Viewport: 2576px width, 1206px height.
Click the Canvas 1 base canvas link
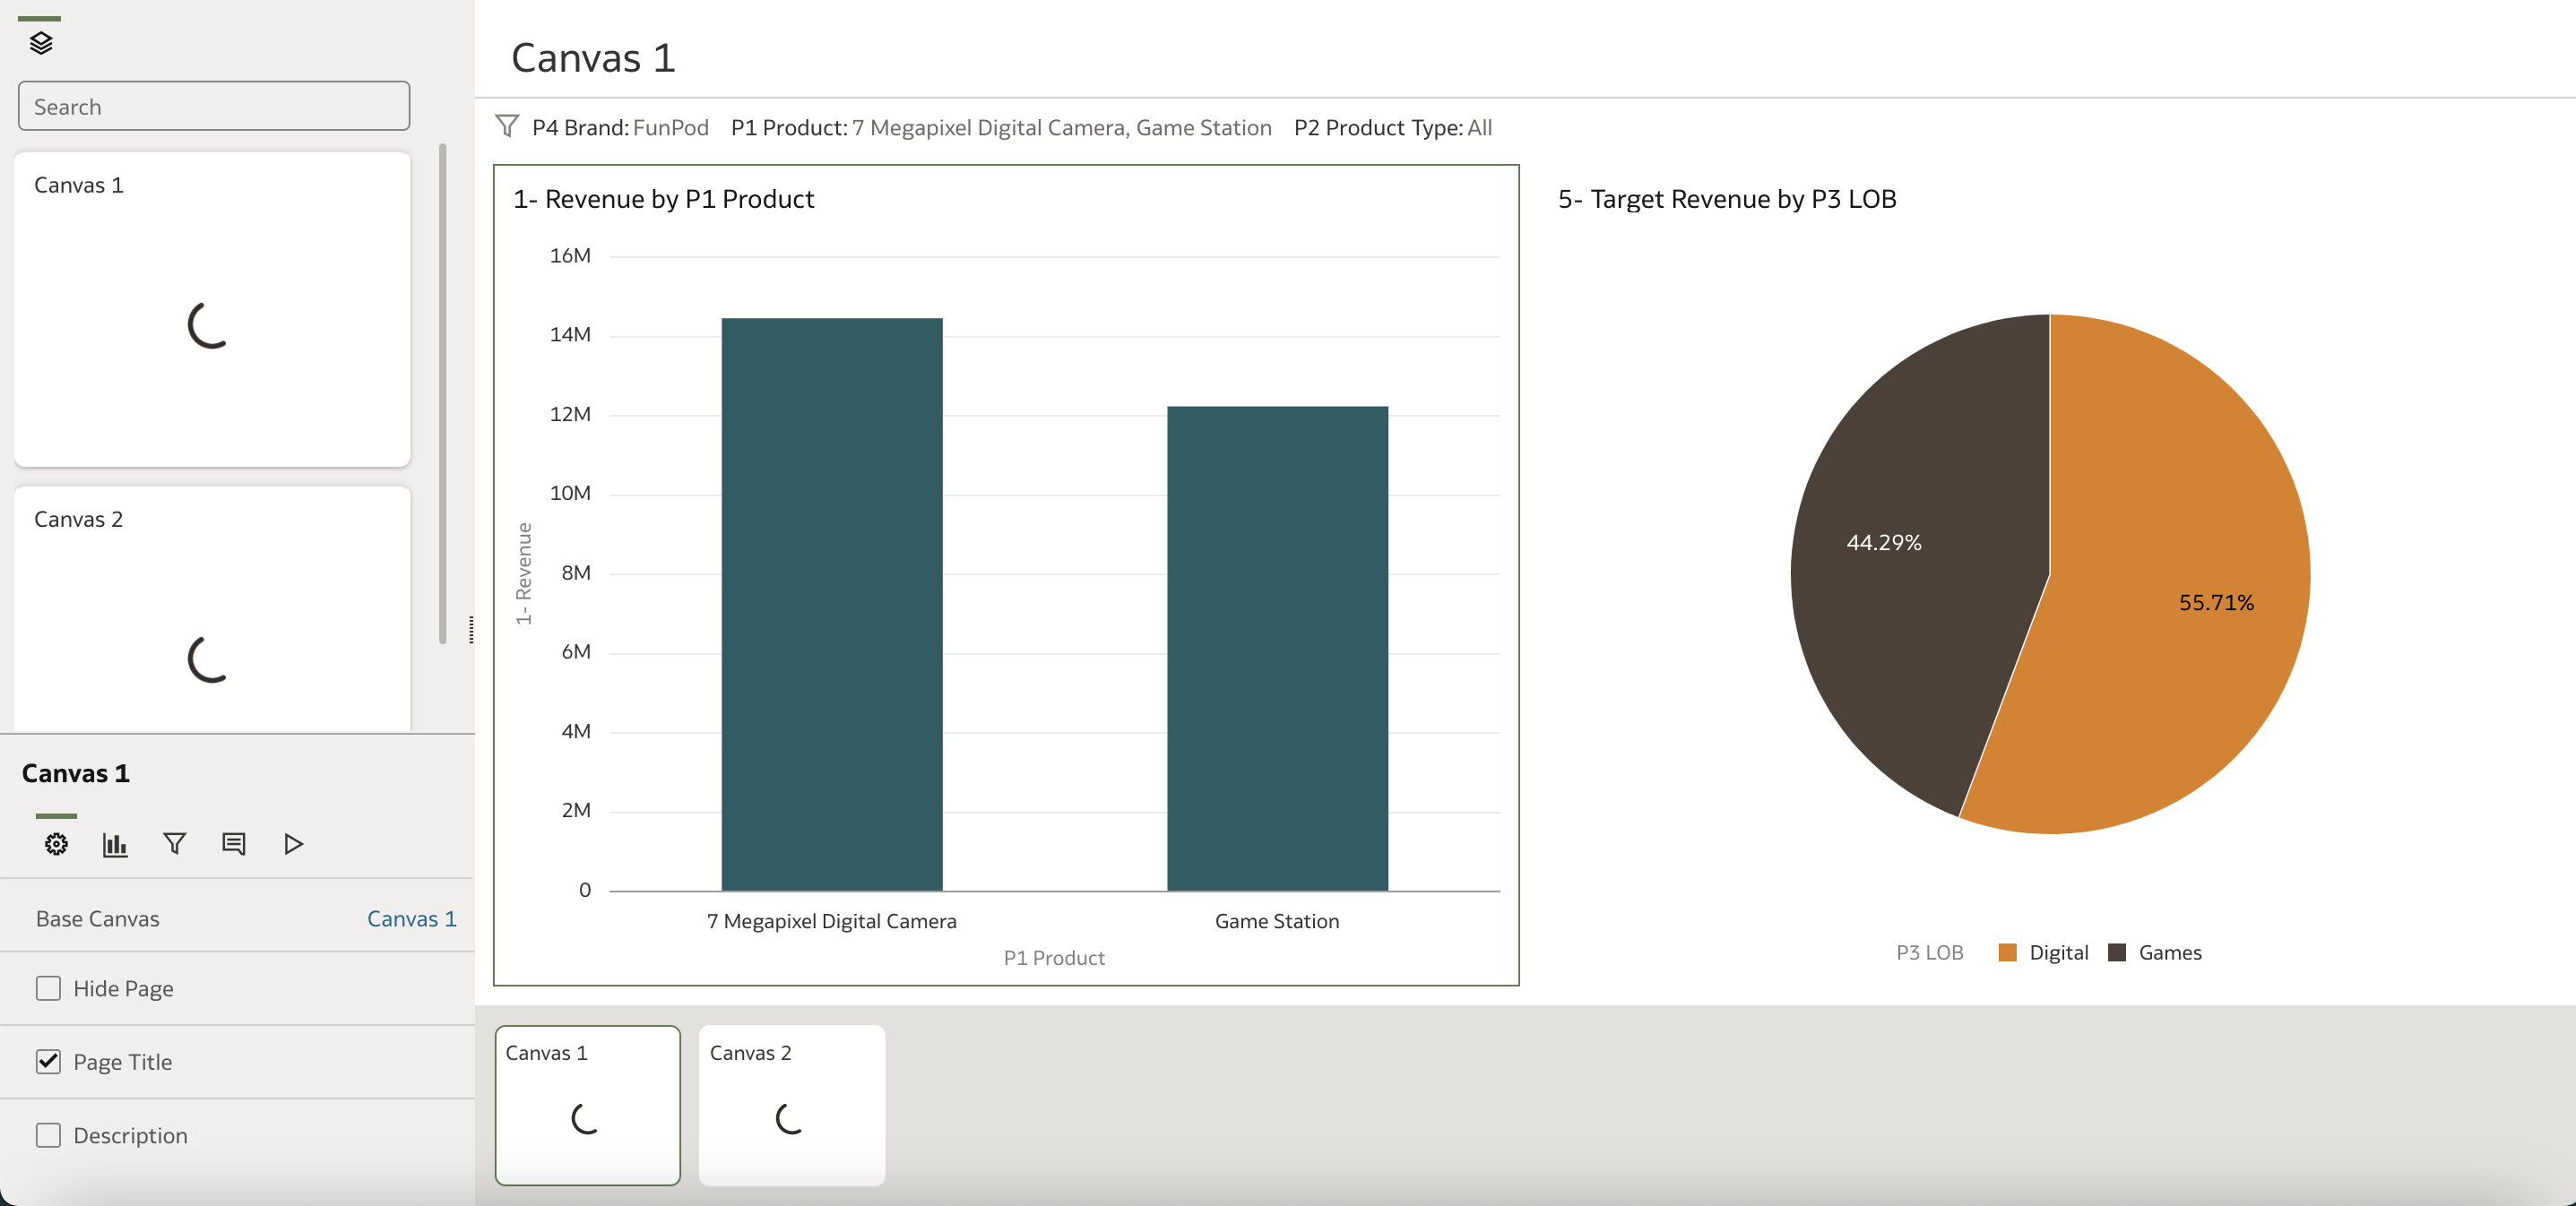coord(411,918)
